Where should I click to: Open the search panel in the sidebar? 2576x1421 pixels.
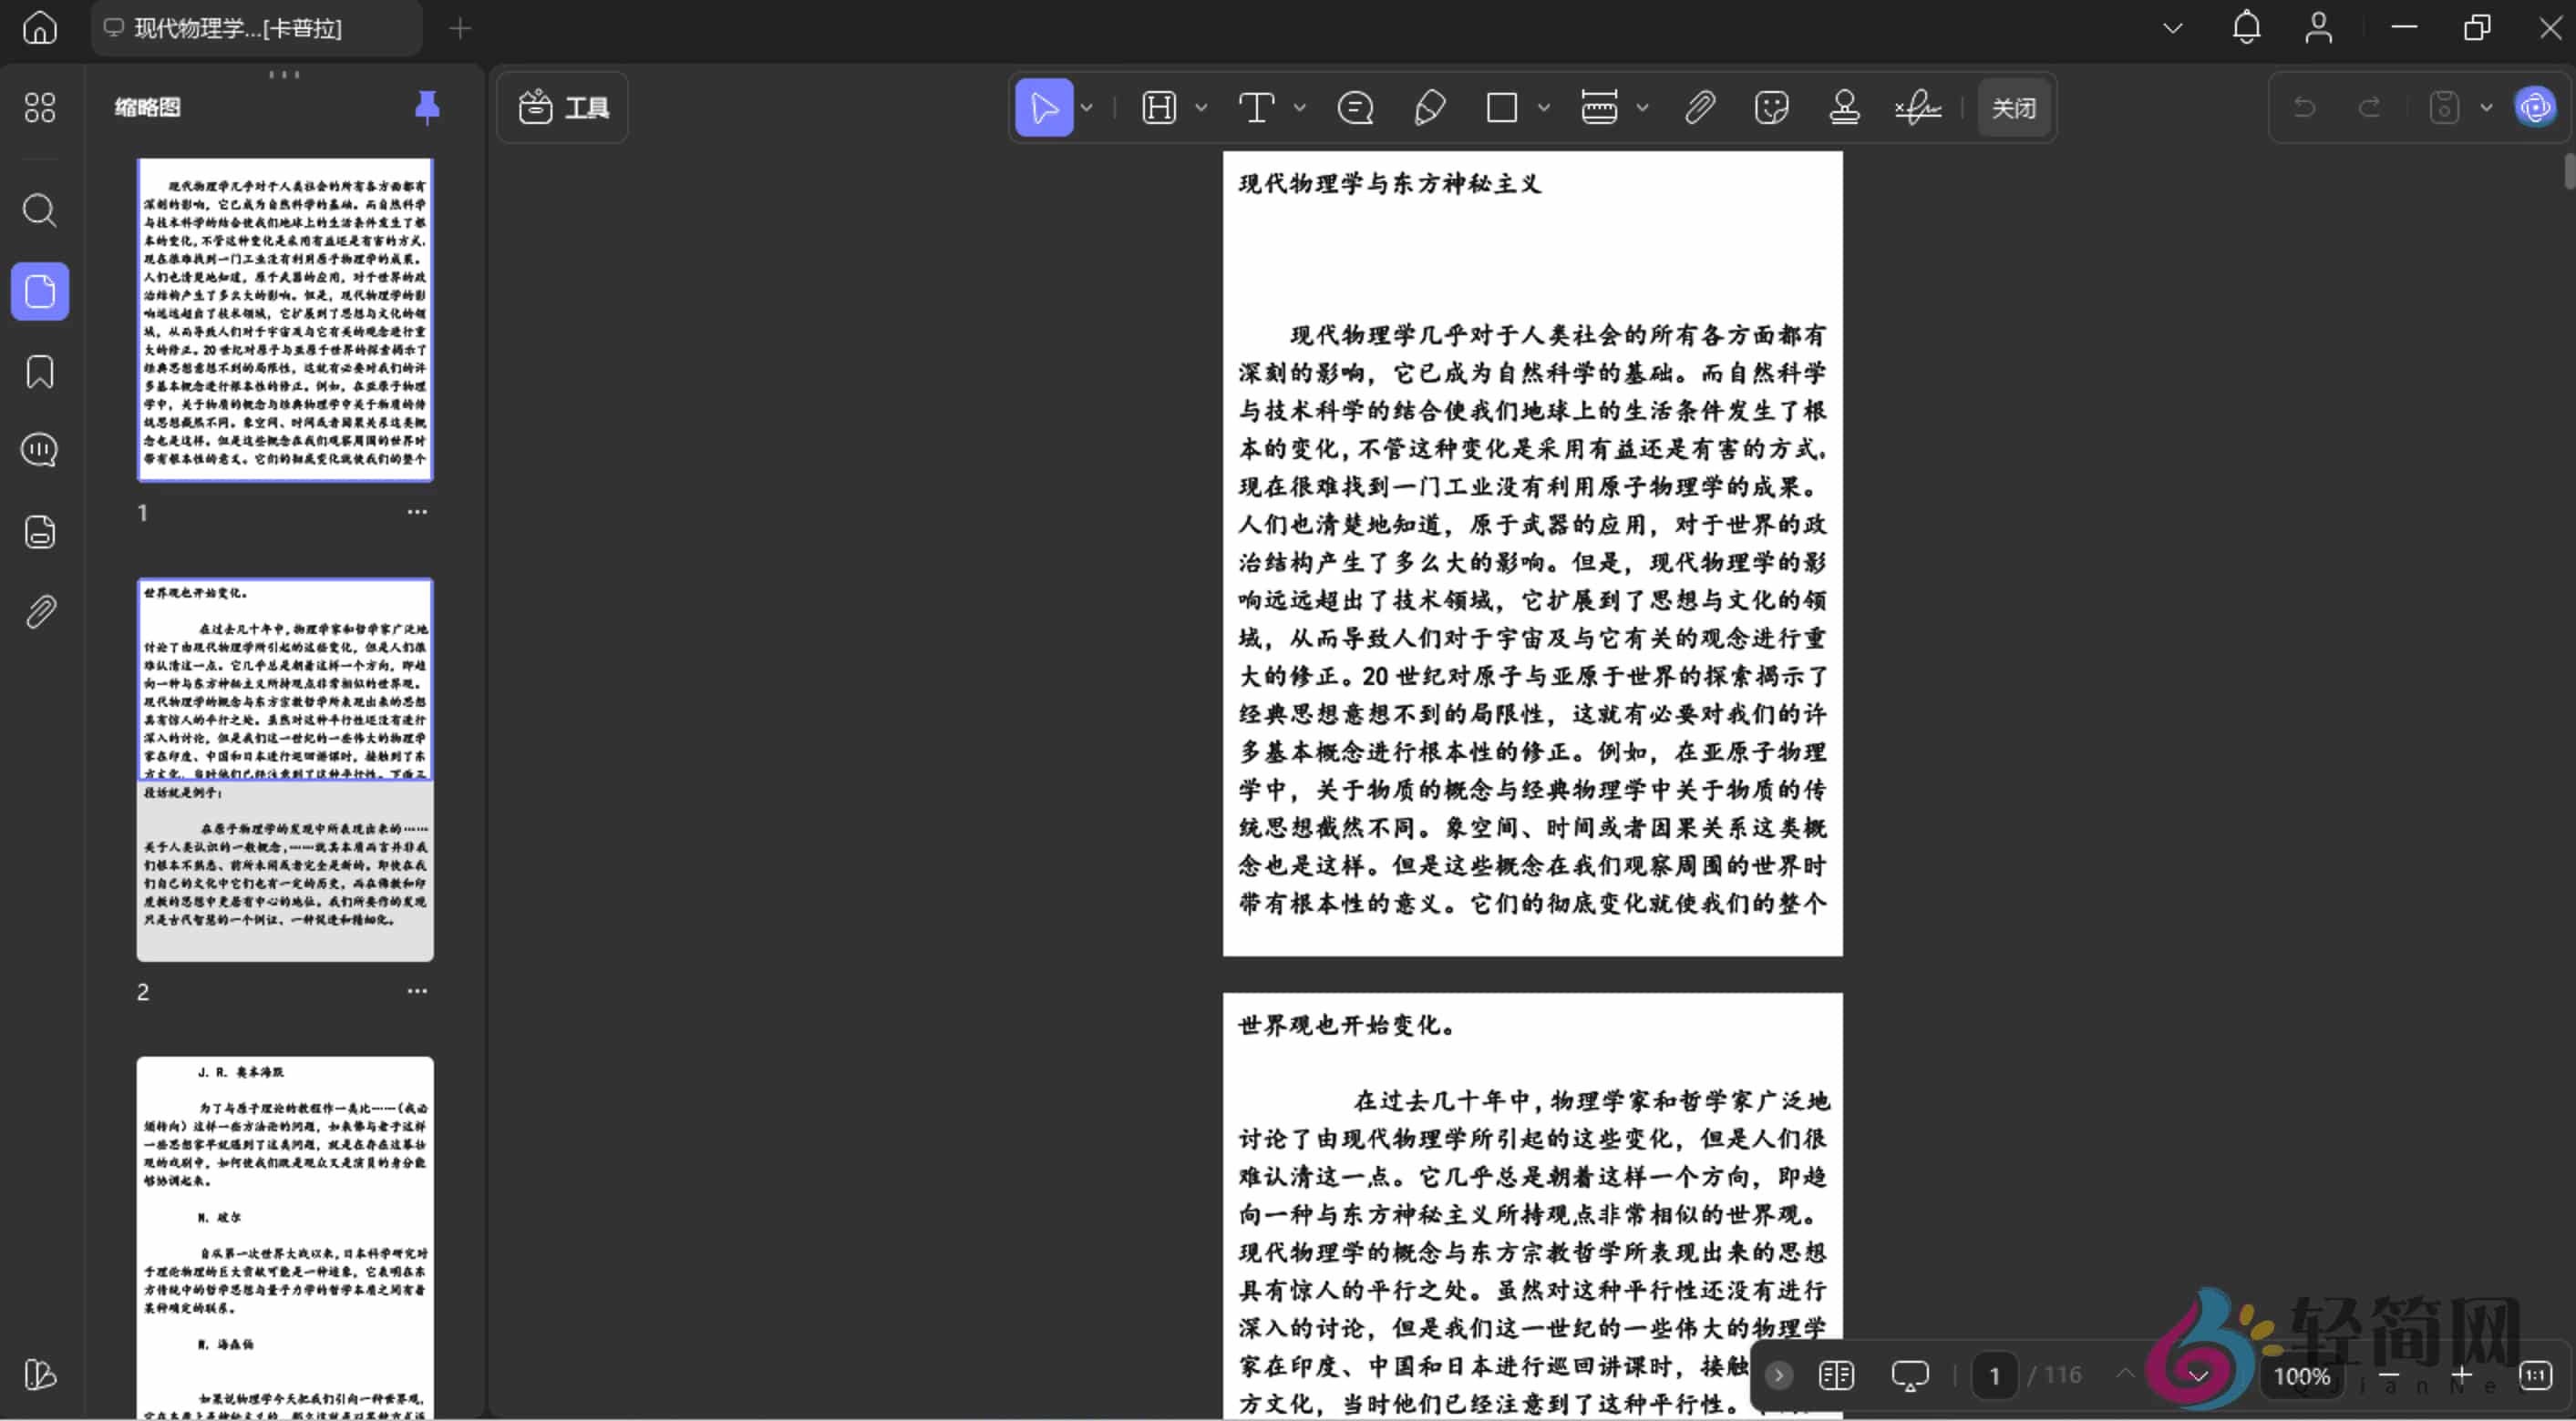(x=39, y=210)
